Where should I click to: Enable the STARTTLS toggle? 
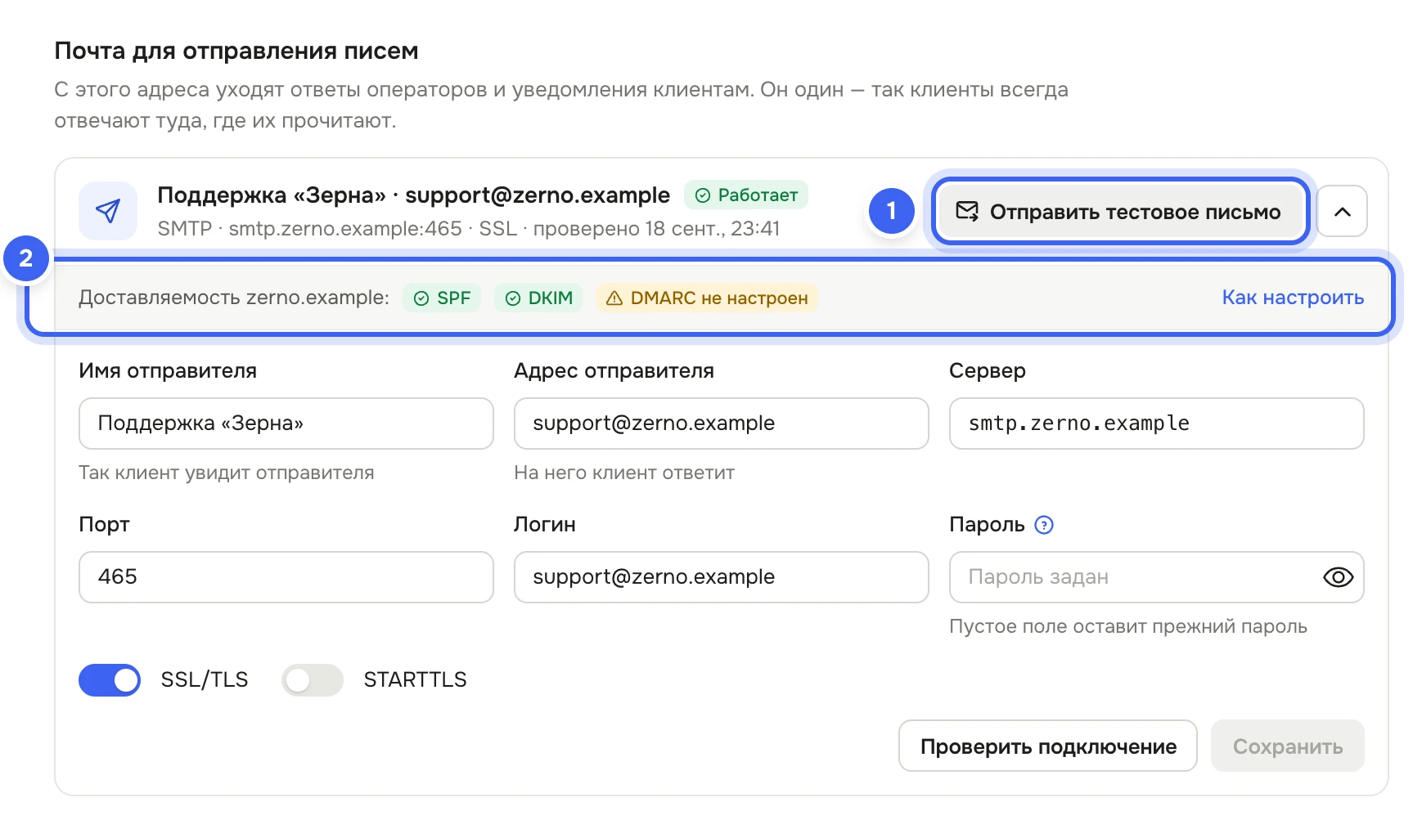[313, 680]
